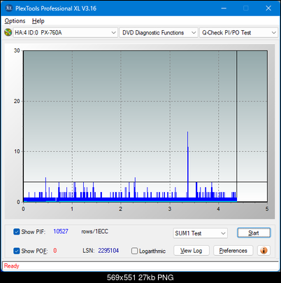
Task: Click the PIF value 10527
Action: (61, 231)
